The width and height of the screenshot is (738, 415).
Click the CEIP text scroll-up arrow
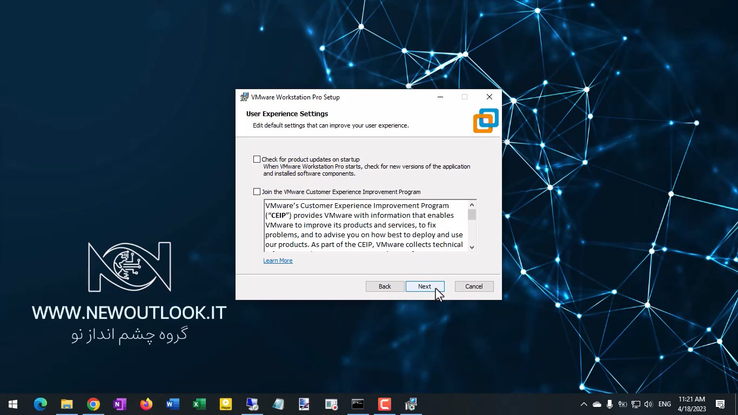pyautogui.click(x=472, y=205)
